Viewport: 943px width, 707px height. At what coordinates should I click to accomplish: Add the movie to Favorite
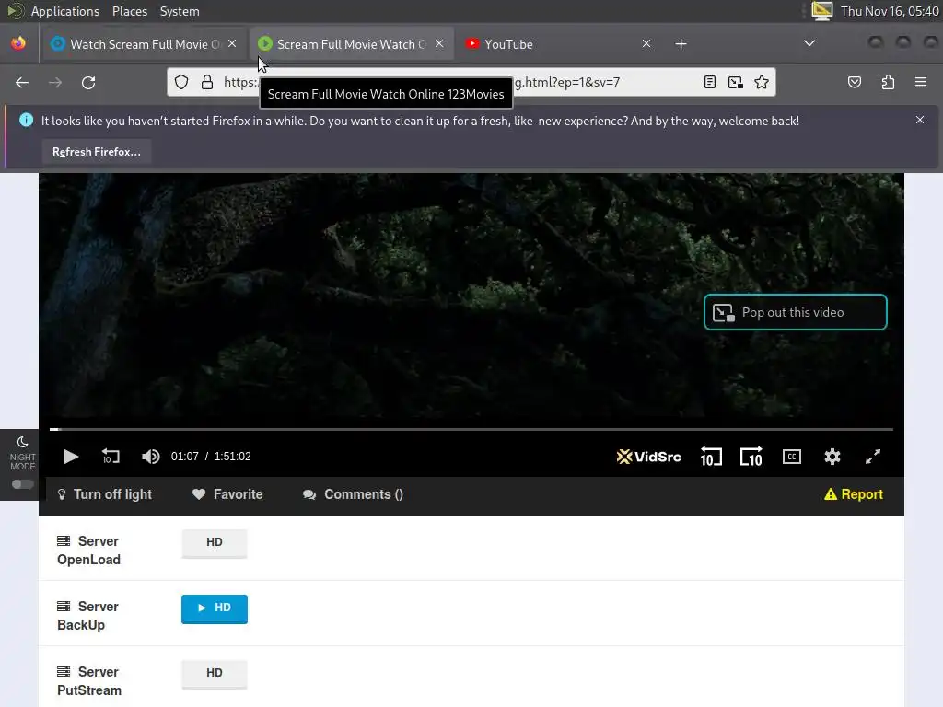click(x=227, y=494)
